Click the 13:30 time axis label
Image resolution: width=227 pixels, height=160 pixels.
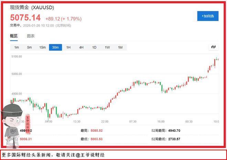pyautogui.click(x=77, y=122)
